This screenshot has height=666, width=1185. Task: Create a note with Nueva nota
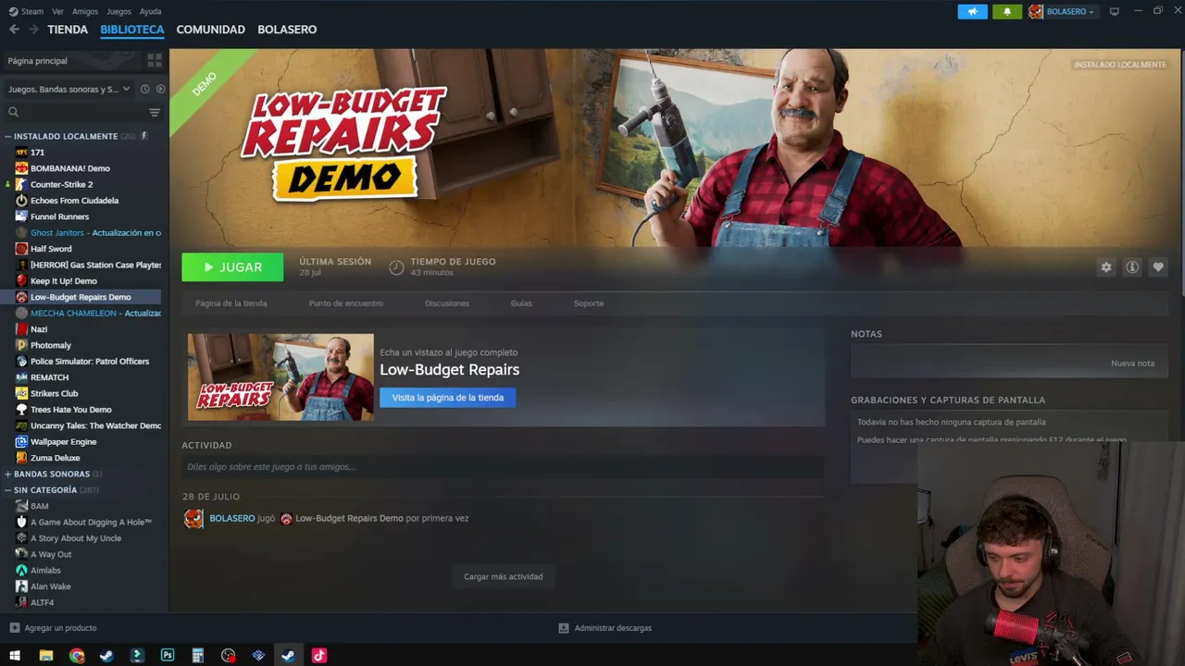tap(1133, 364)
